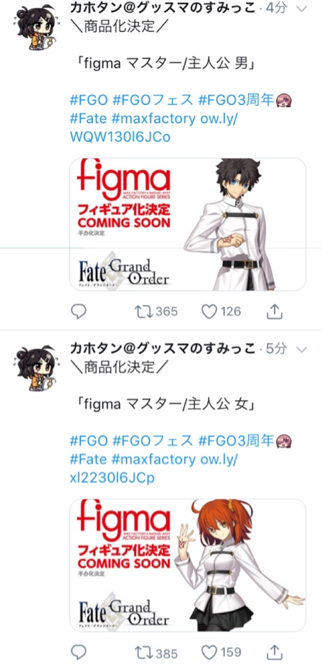Screen dimensions: 322x666
Task: Open the options chevron on the 5分 tweet
Action: [x=301, y=349]
